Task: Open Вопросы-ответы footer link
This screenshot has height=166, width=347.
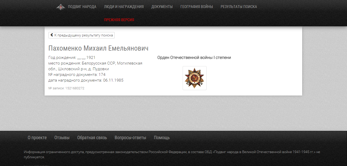Action: coord(130,138)
